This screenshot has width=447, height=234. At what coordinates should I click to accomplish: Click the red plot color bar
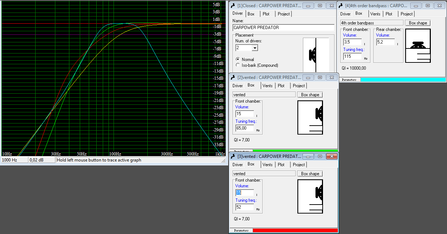tap(295, 230)
